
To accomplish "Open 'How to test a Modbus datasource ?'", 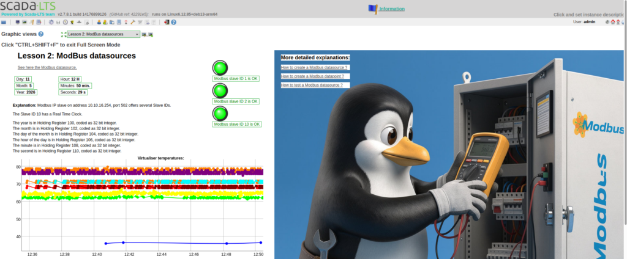I will [312, 85].
